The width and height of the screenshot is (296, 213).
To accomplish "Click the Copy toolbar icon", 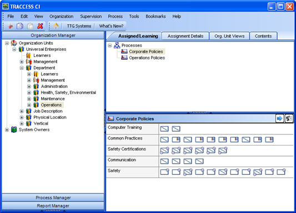I will pyautogui.click(x=20, y=26).
